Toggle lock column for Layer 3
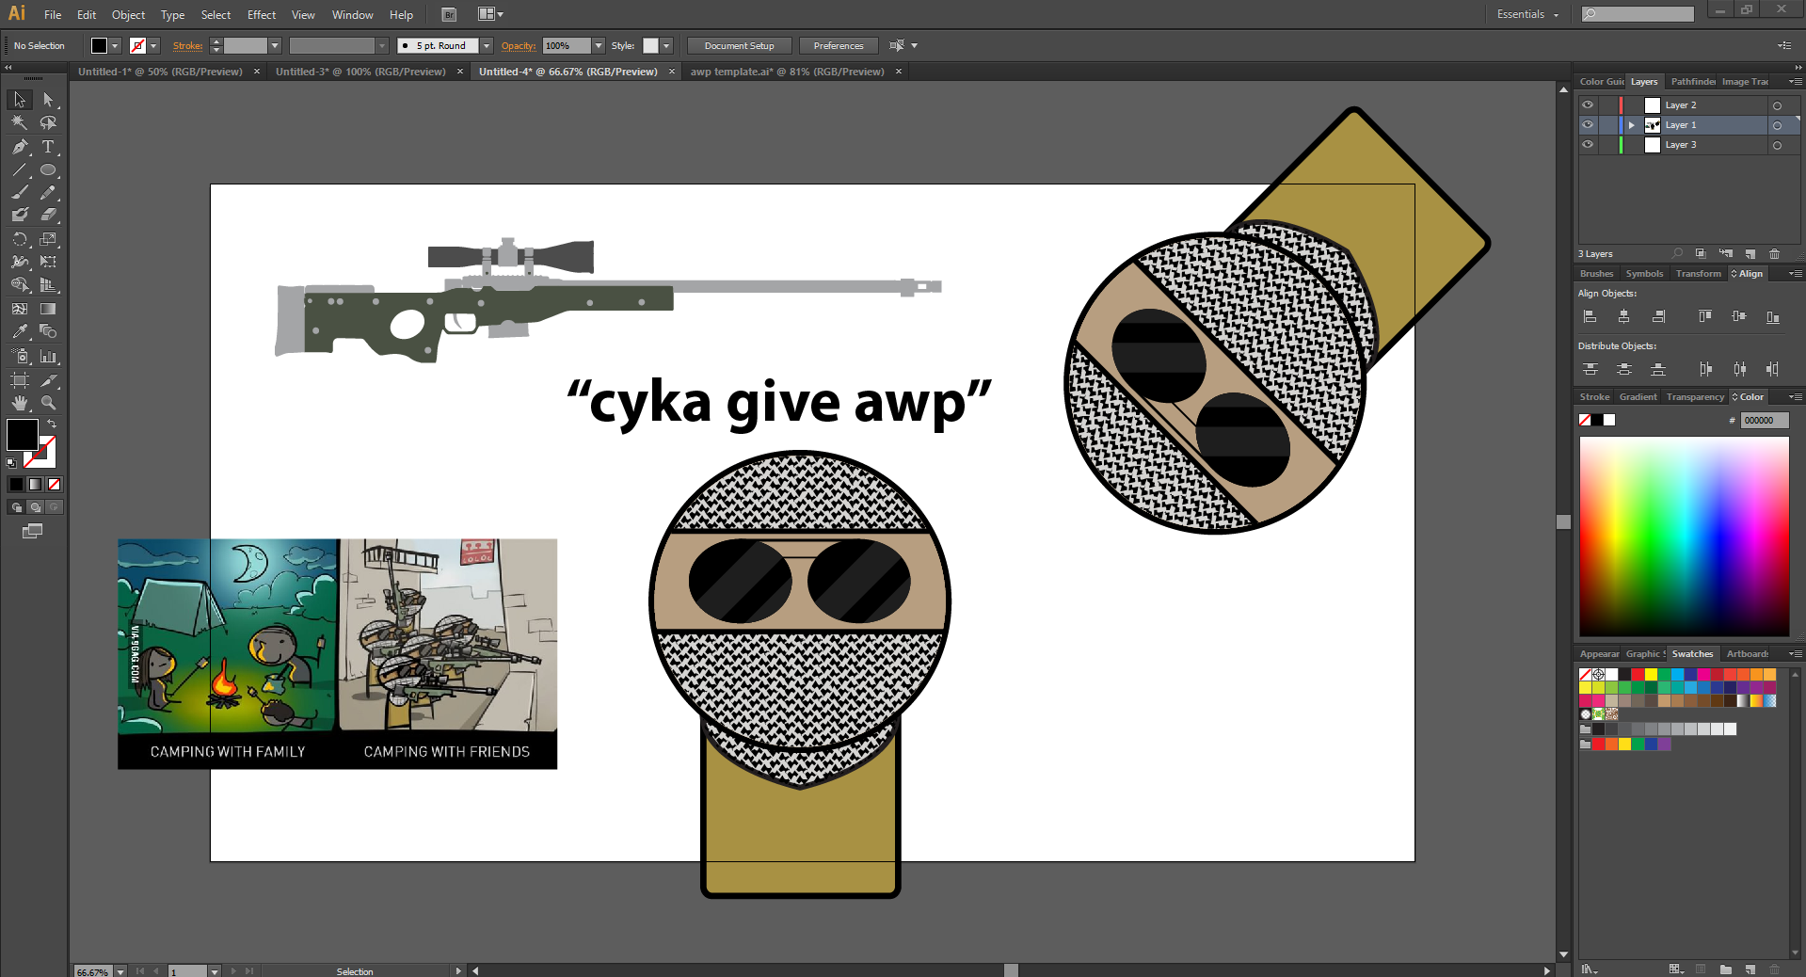Screen dimensions: 1806x977 coord(1608,145)
